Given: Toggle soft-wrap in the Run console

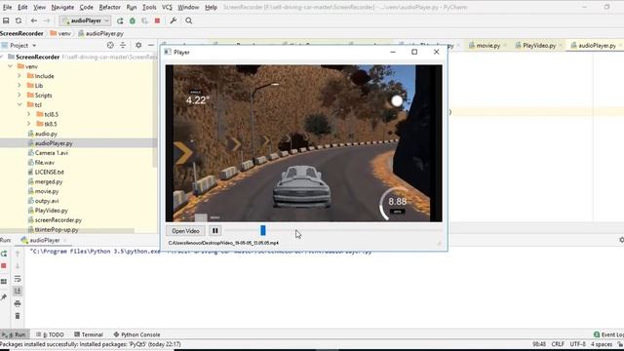Looking at the screenshot, I should pyautogui.click(x=18, y=279).
